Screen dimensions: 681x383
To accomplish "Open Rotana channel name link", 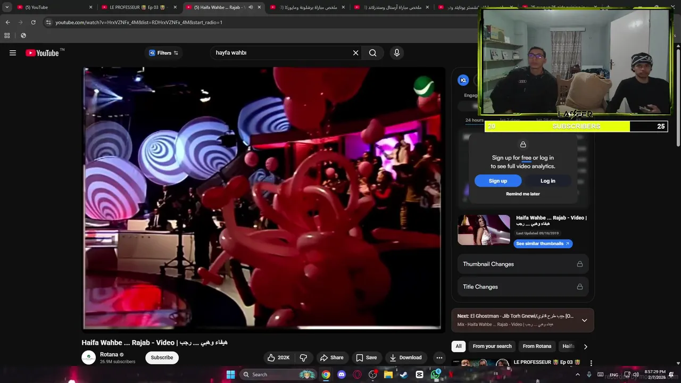I will point(109,354).
